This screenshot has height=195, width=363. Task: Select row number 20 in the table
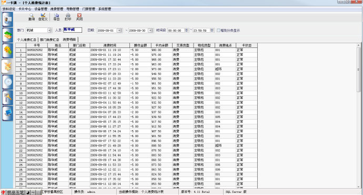21,141
